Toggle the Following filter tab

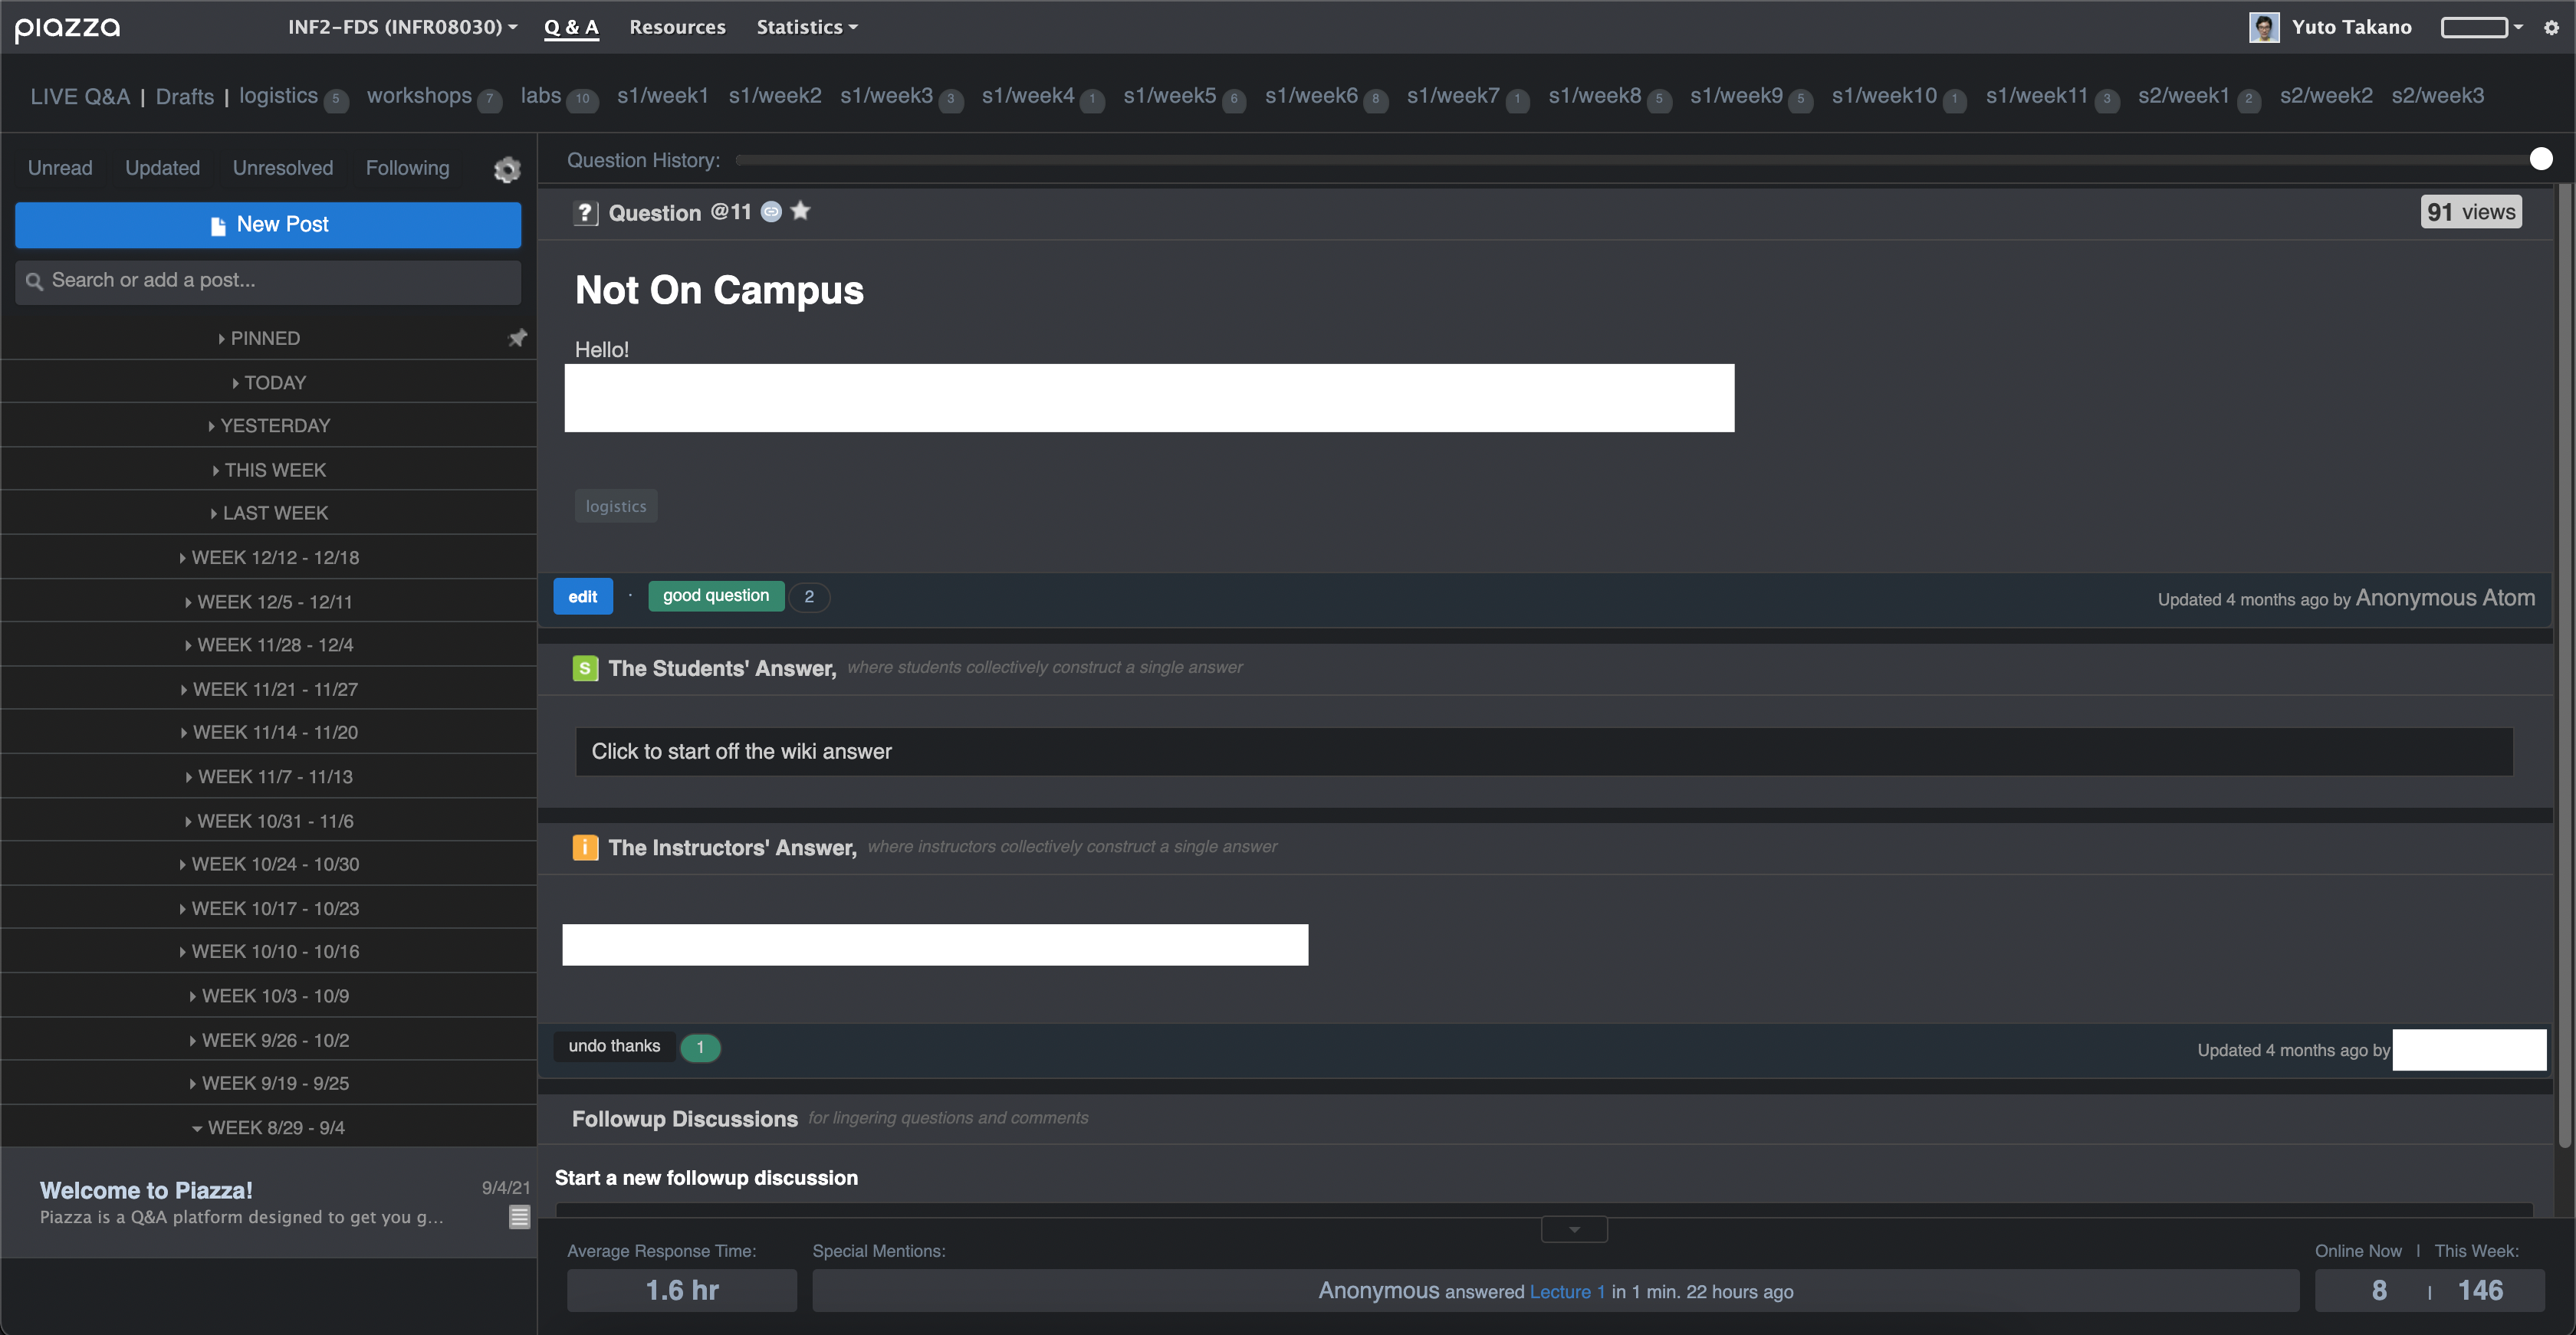[x=406, y=167]
